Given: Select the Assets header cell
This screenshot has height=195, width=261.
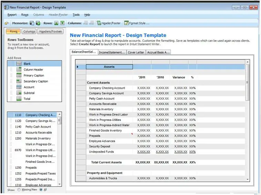Looking at the screenshot, I should pos(109,67).
